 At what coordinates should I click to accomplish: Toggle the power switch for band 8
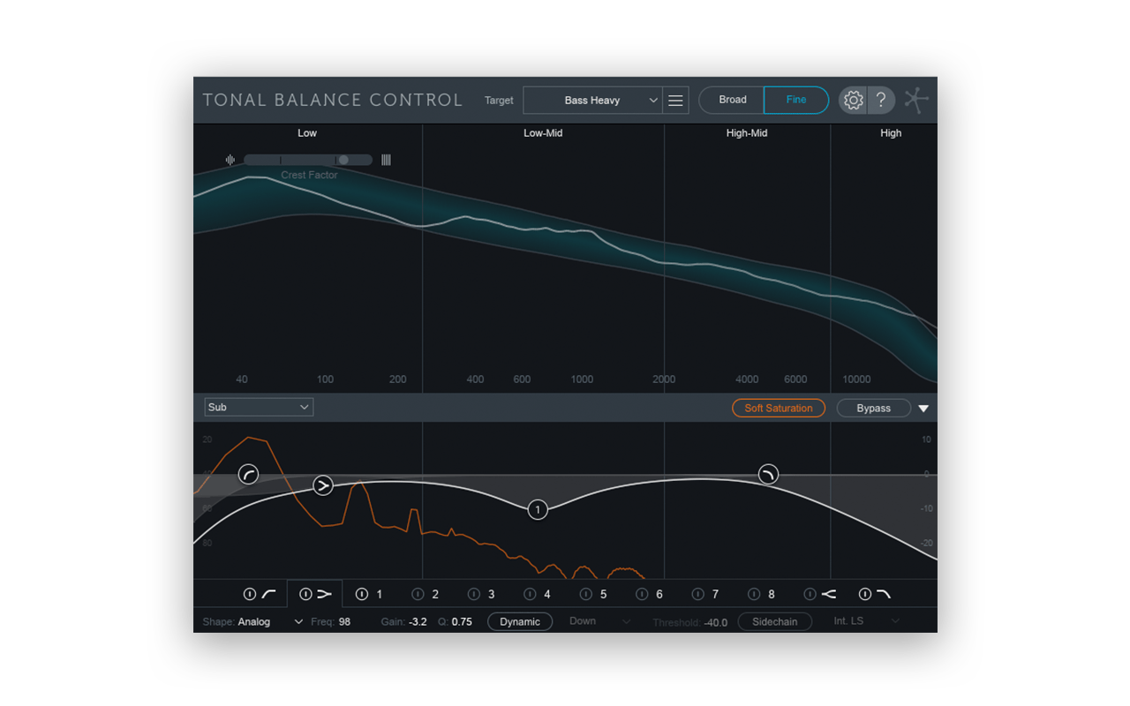click(x=752, y=594)
